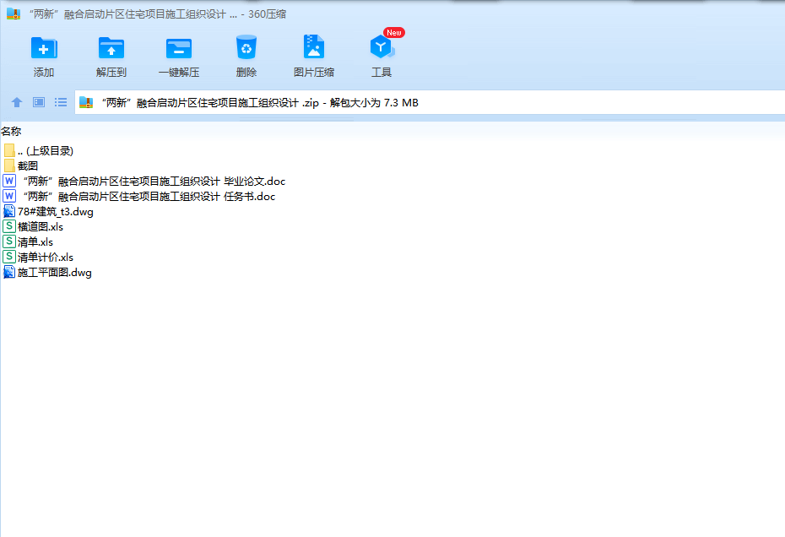The width and height of the screenshot is (785, 537).
Task: Click the archive path address field
Action: pyautogui.click(x=430, y=102)
